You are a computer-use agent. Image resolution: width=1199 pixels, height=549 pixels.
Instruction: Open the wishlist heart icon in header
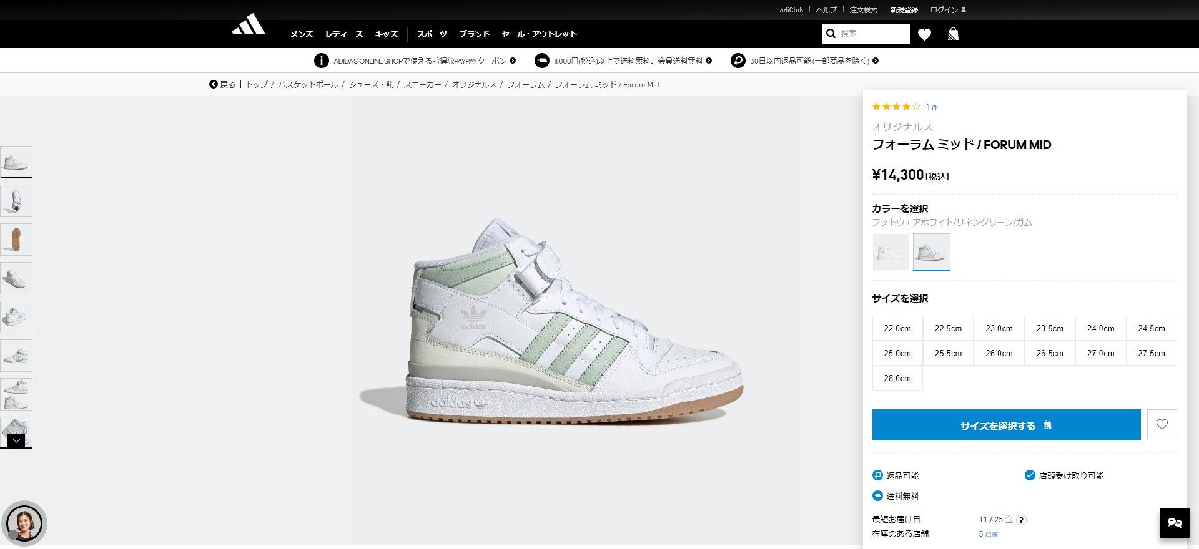(x=925, y=34)
